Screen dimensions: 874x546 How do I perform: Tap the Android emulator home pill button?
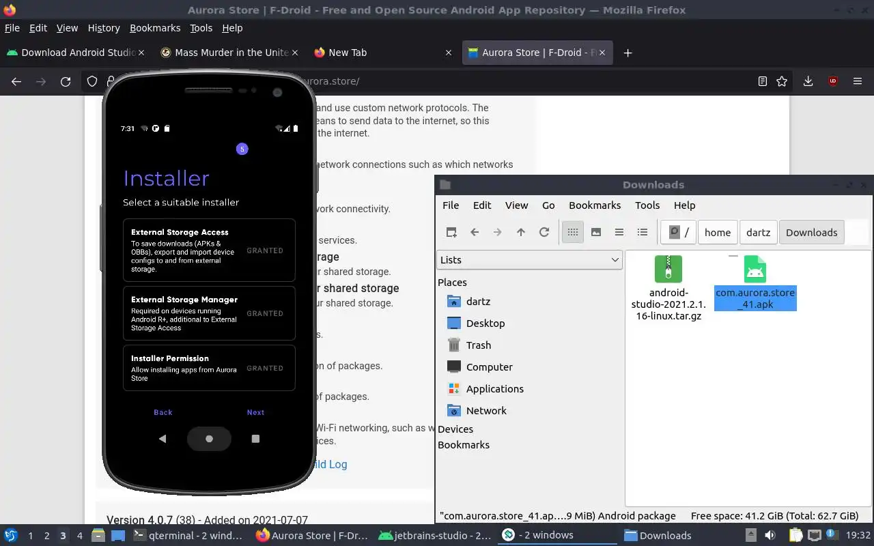click(x=209, y=439)
